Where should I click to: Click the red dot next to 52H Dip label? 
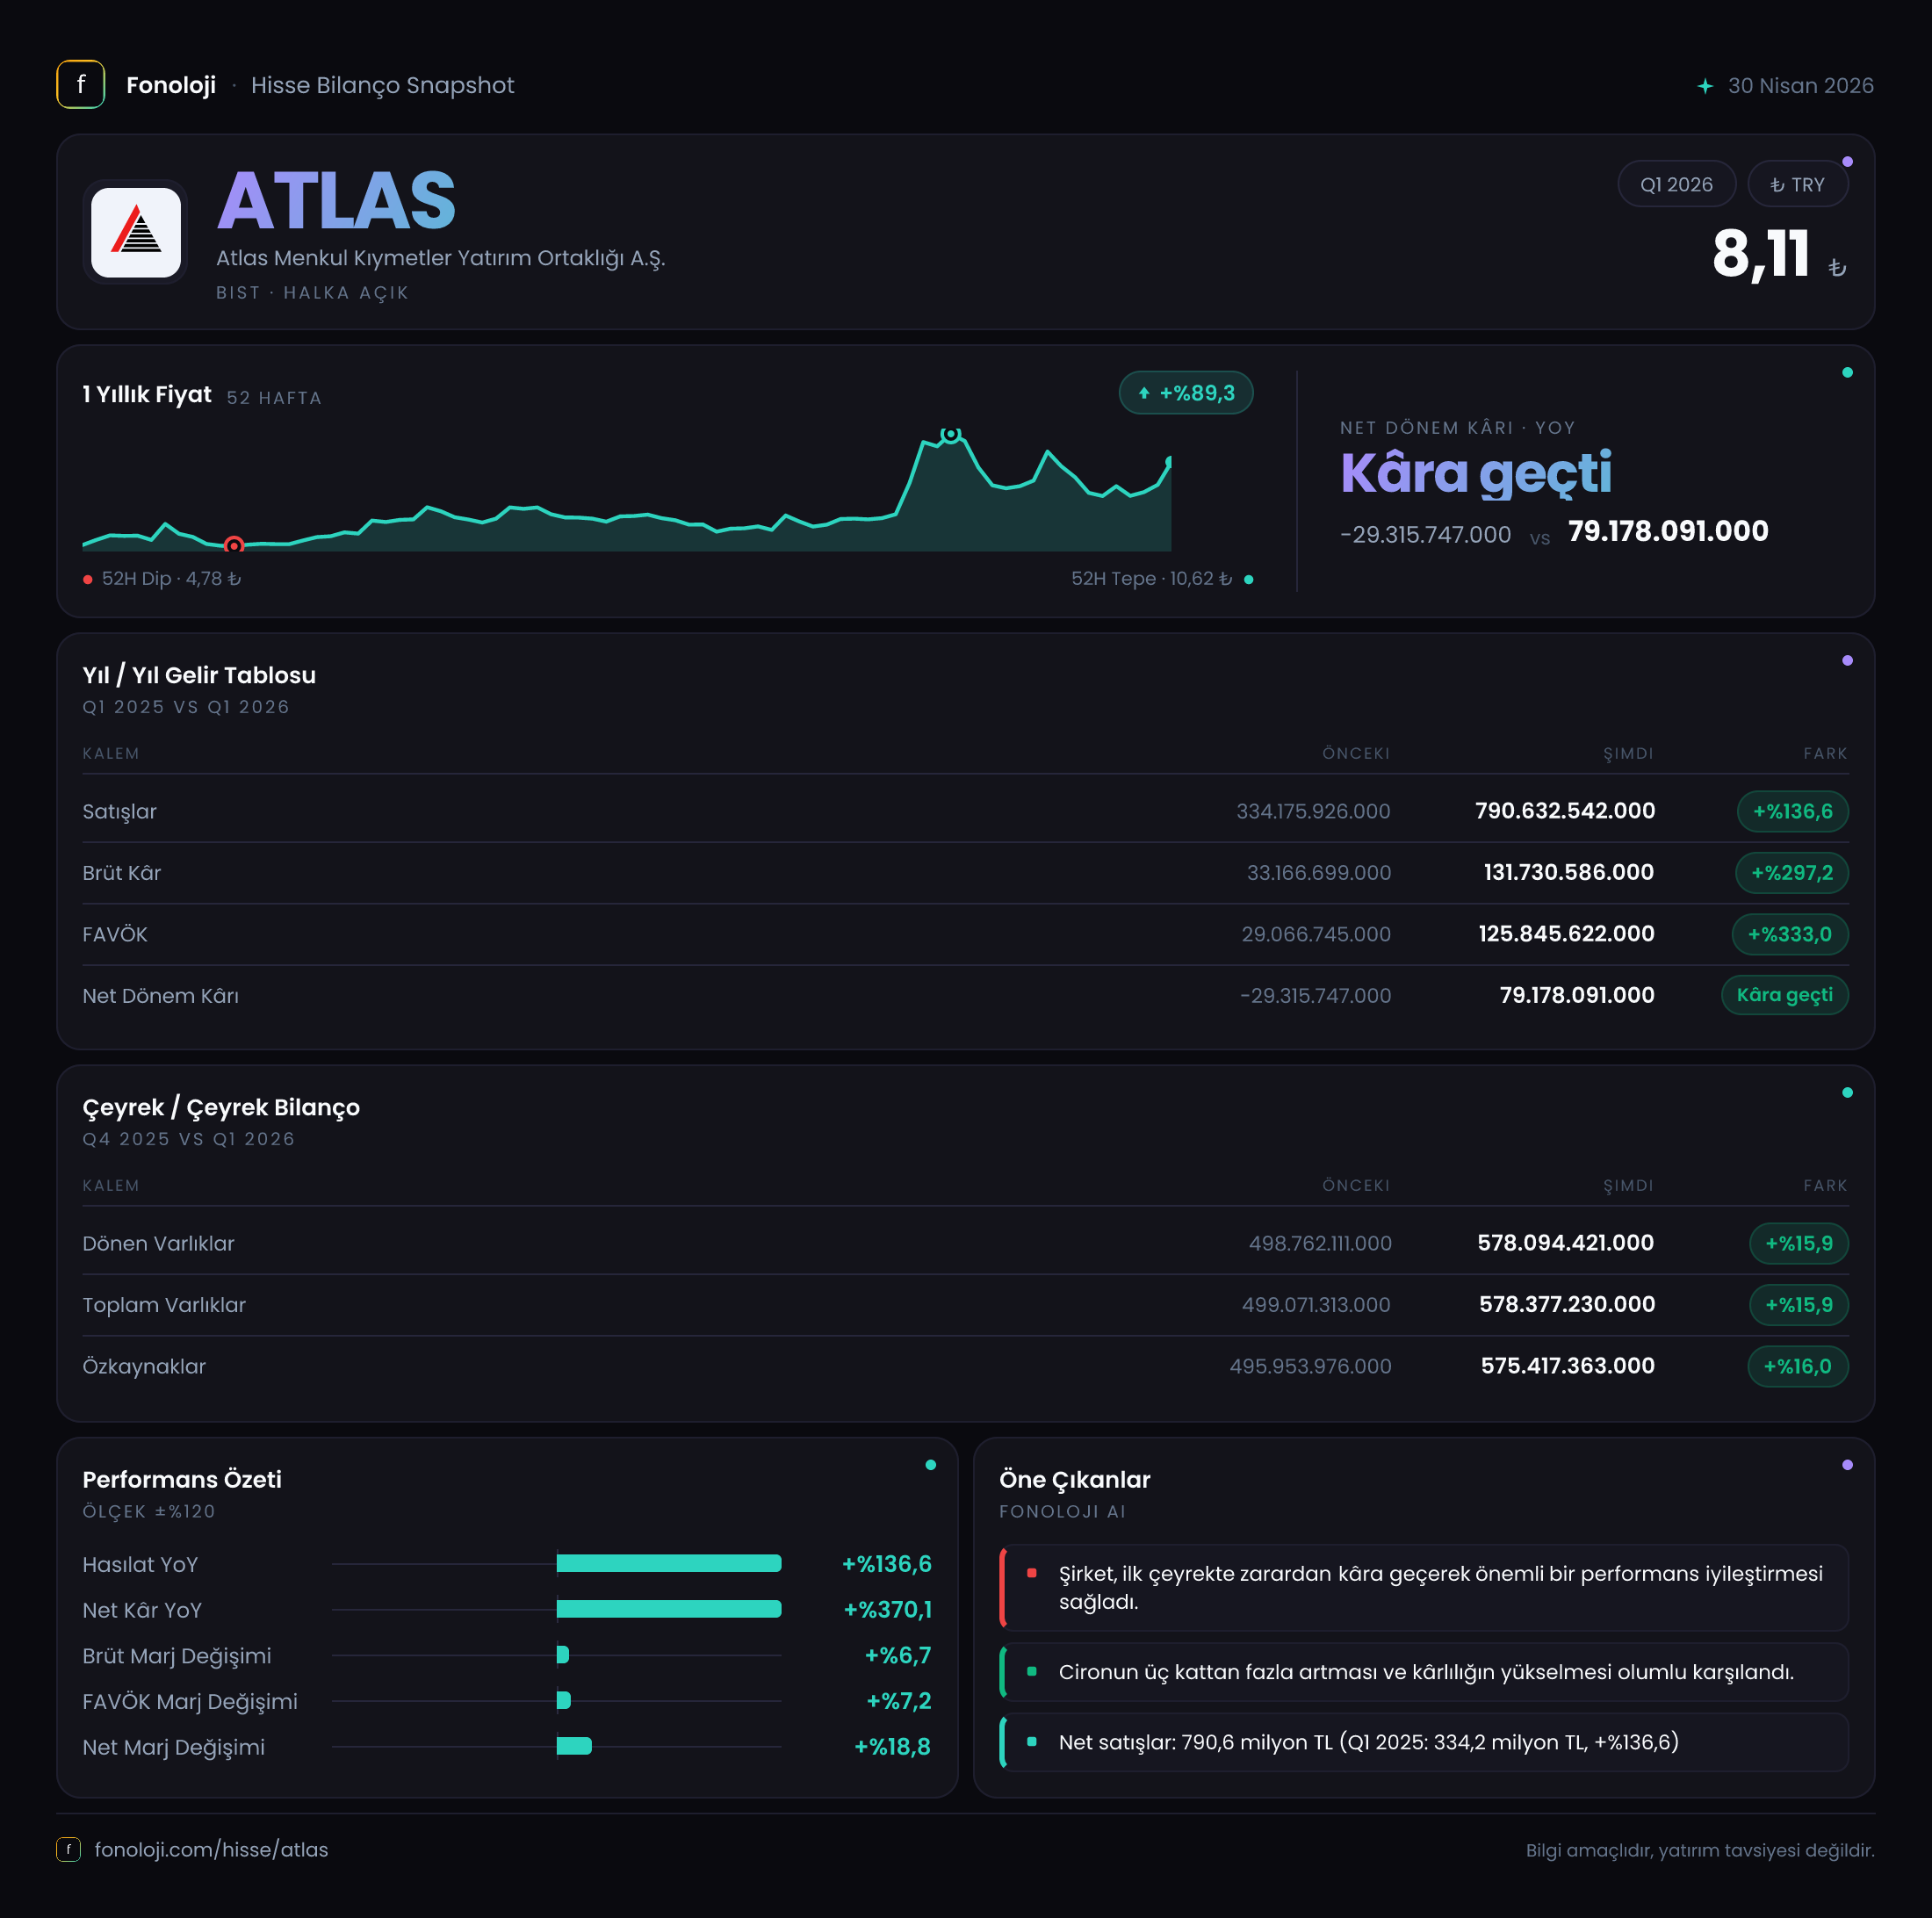click(x=88, y=579)
